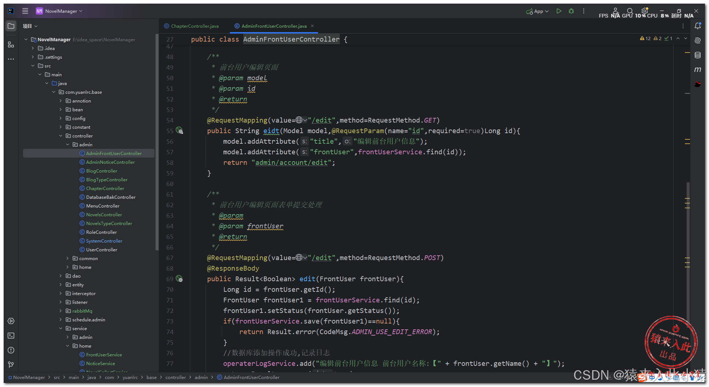709x387 pixels.
Task: Open the Terminal tool window
Action: (x=11, y=336)
